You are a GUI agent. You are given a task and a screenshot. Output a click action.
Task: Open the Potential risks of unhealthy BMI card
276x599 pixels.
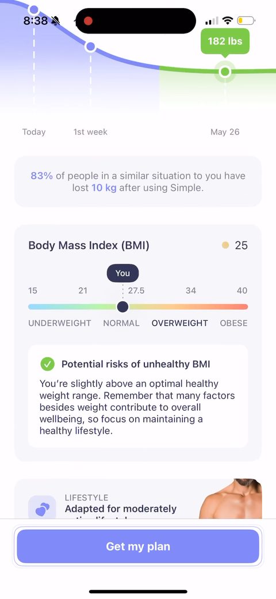(x=138, y=396)
